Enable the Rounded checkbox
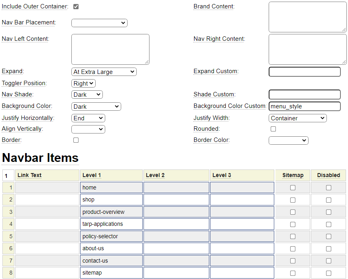Image resolution: width=348 pixels, height=279 pixels. pos(273,129)
